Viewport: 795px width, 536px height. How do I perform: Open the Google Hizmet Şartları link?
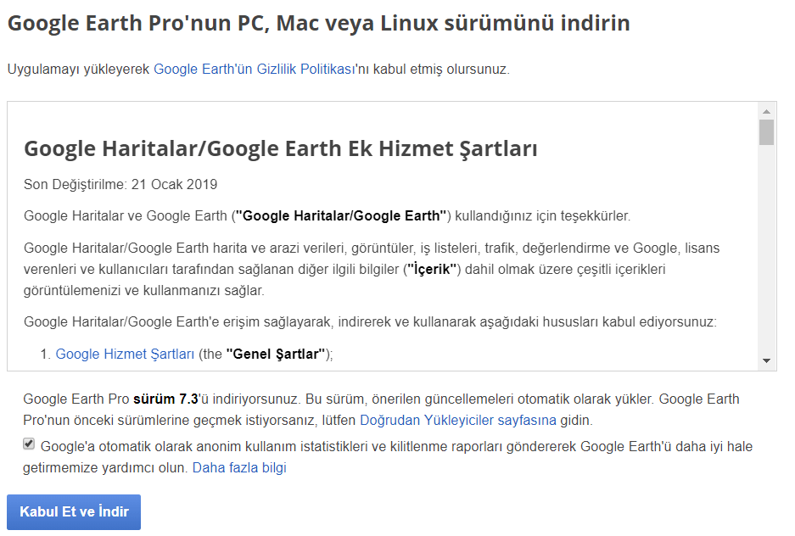tap(125, 355)
